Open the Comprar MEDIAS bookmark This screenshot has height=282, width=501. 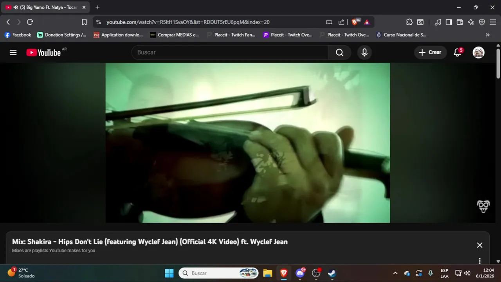[x=175, y=35]
